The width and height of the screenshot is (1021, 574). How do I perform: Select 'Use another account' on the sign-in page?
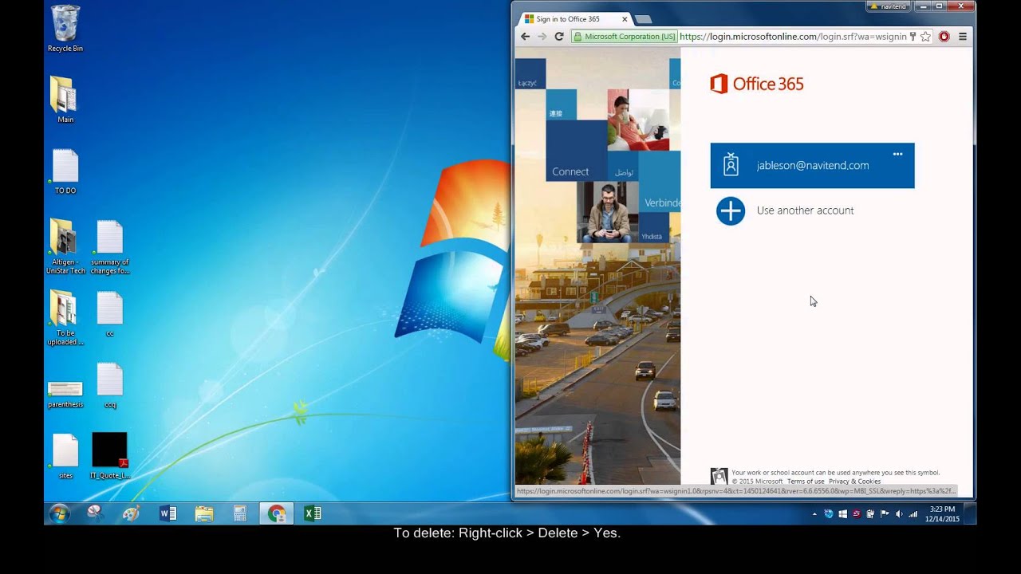[805, 210]
